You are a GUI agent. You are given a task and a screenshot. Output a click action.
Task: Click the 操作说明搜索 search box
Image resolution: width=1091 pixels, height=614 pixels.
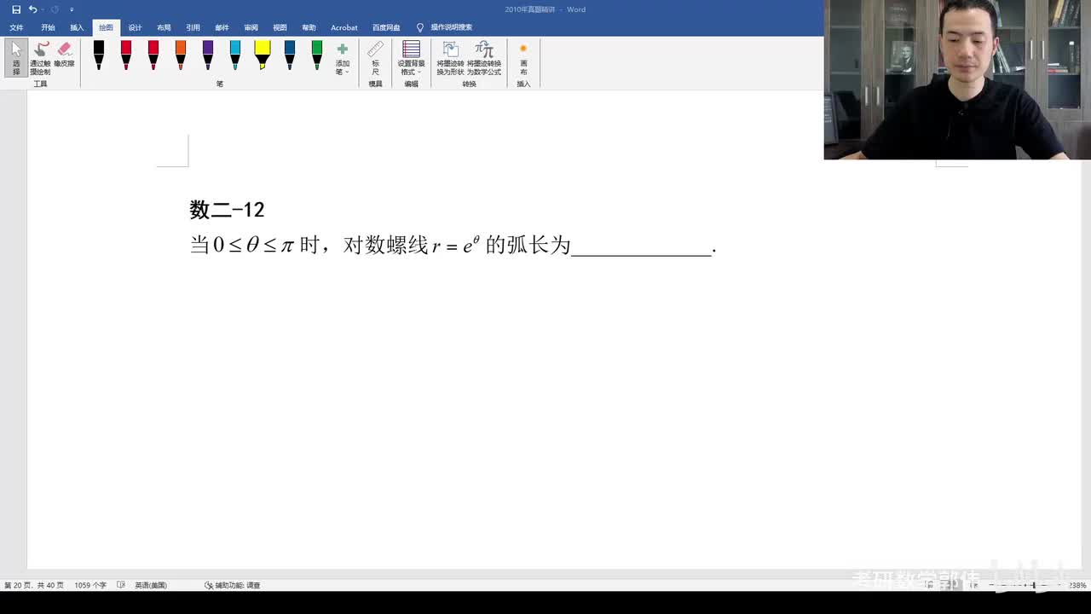[451, 27]
